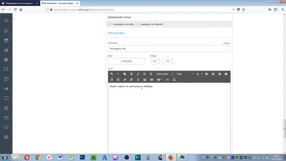Open the Заголовок format dropdown

(164, 74)
